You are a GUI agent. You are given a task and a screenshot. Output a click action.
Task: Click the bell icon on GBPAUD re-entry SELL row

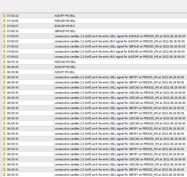[4, 46]
